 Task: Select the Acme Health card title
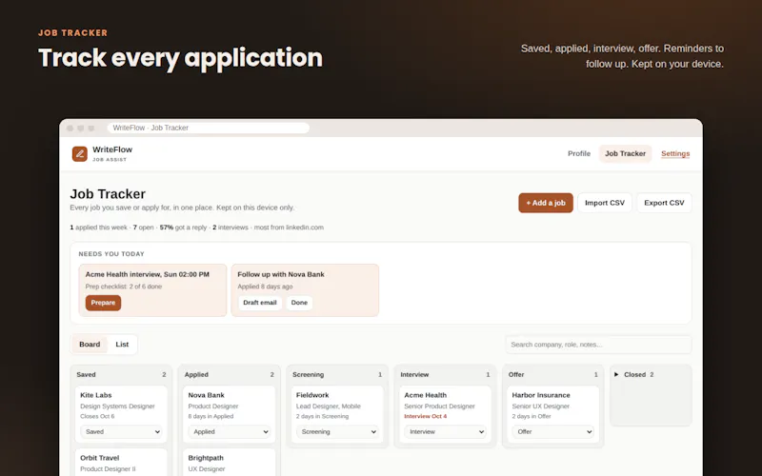pos(425,395)
